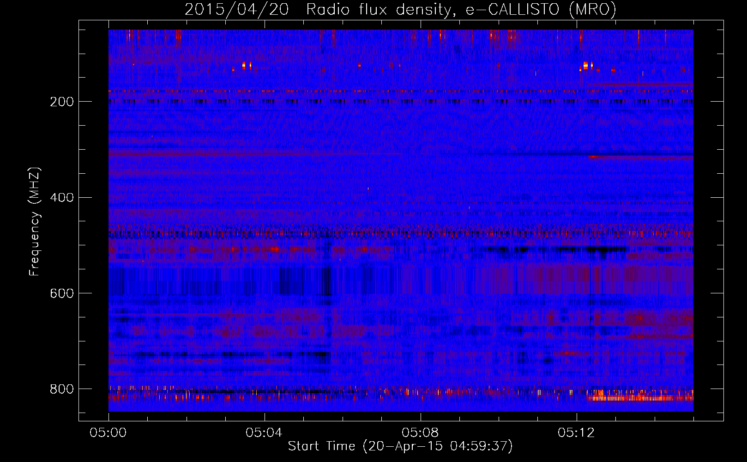The height and width of the screenshot is (462, 747).
Task: Click the 05:12 time tick label
Action: pos(576,433)
